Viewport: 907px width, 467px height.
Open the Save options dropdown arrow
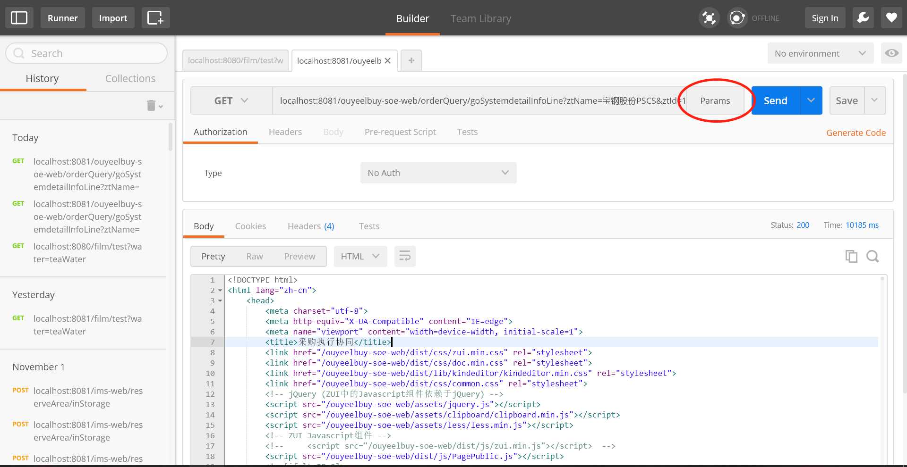(875, 100)
